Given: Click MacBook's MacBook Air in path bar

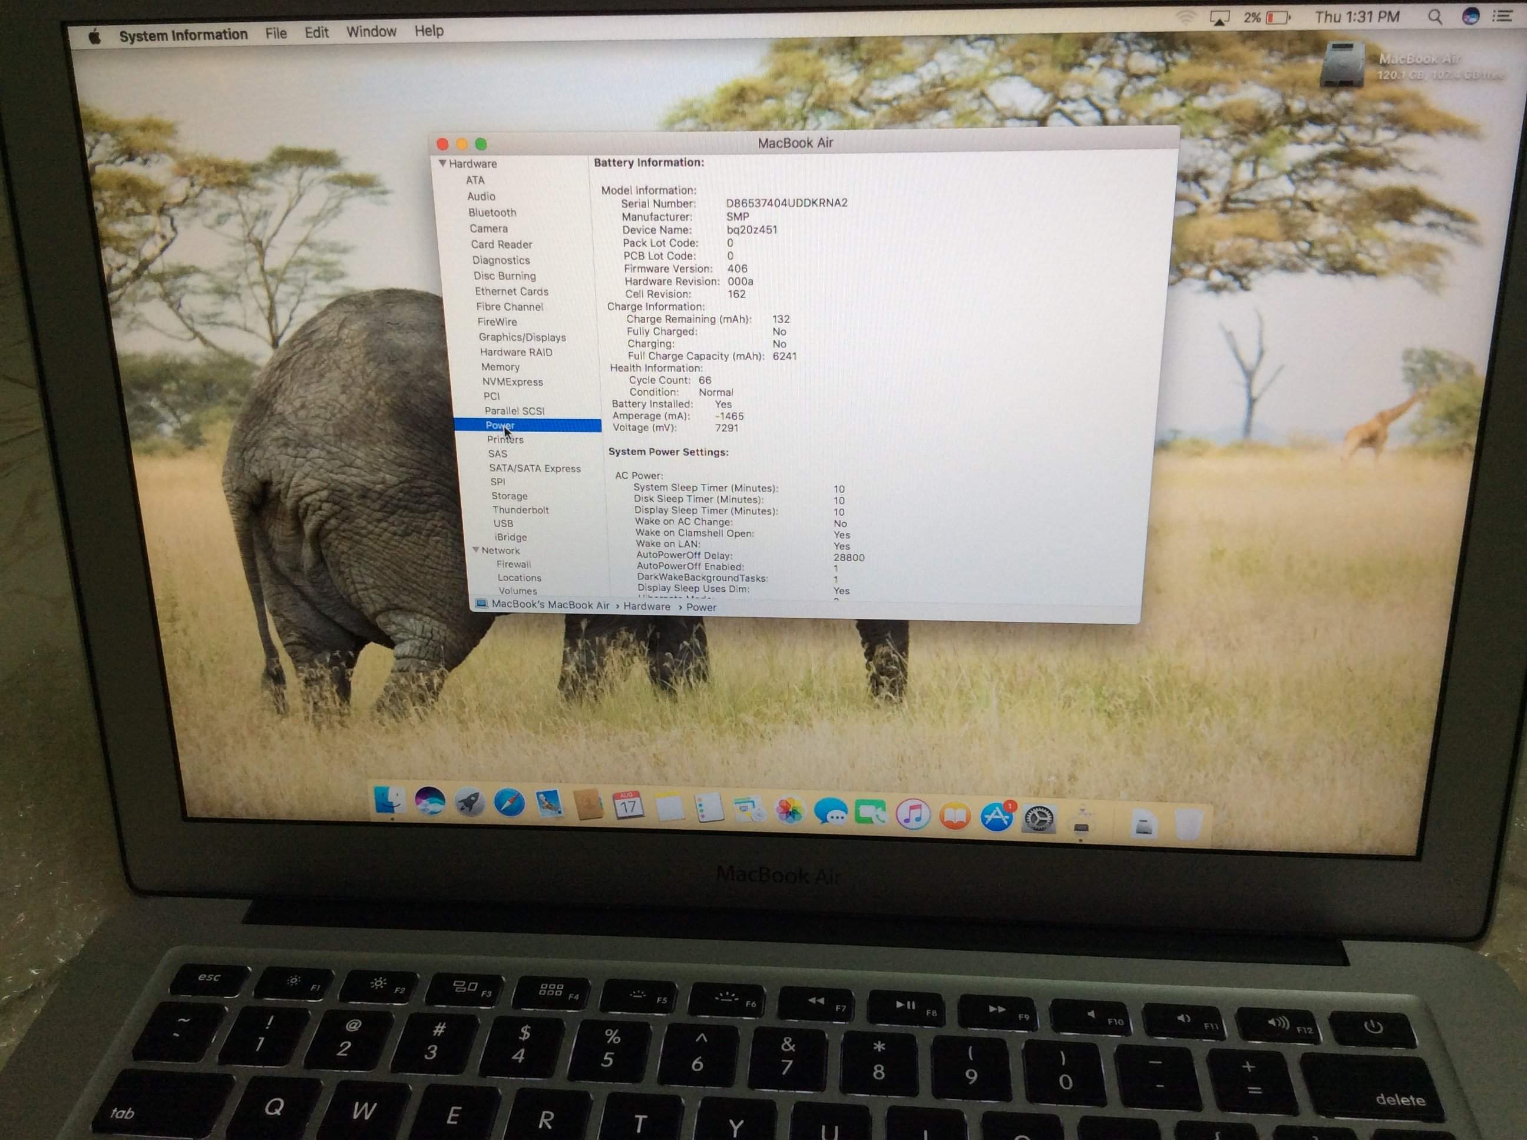Looking at the screenshot, I should pyautogui.click(x=550, y=605).
